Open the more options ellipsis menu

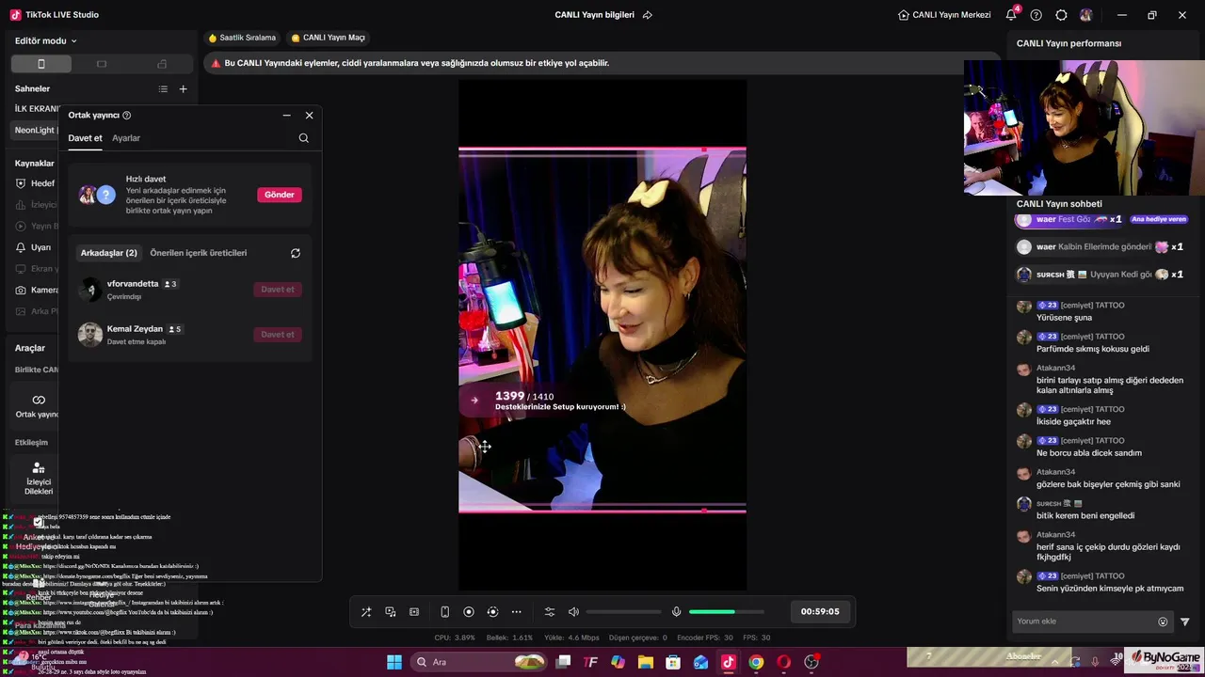click(x=516, y=612)
